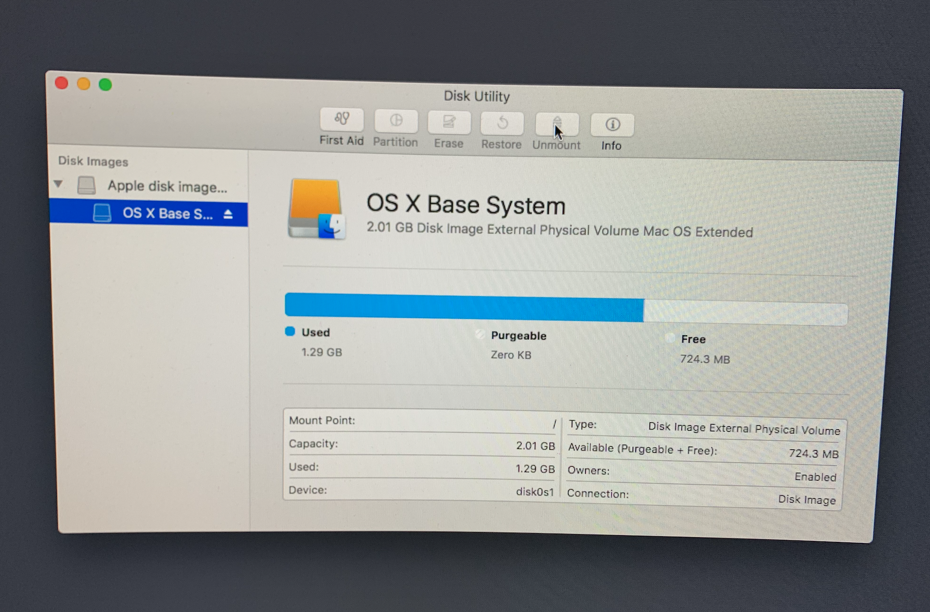
Task: Unmount the selected volume
Action: [557, 124]
